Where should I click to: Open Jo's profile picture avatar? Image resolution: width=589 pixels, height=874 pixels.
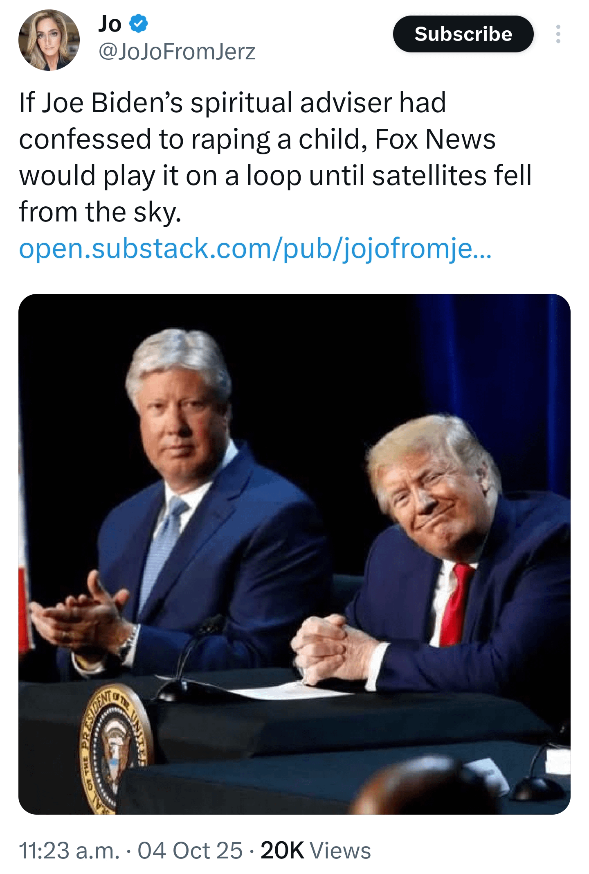[x=49, y=40]
